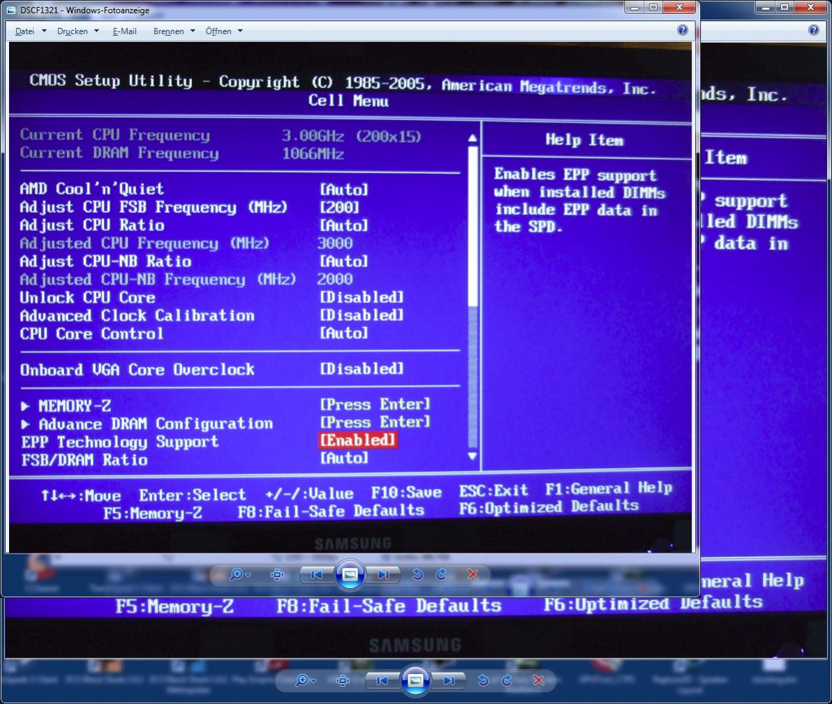Screen dimensions: 832x704
Task: Open the Drucken dropdown menu
Action: pyautogui.click(x=78, y=31)
